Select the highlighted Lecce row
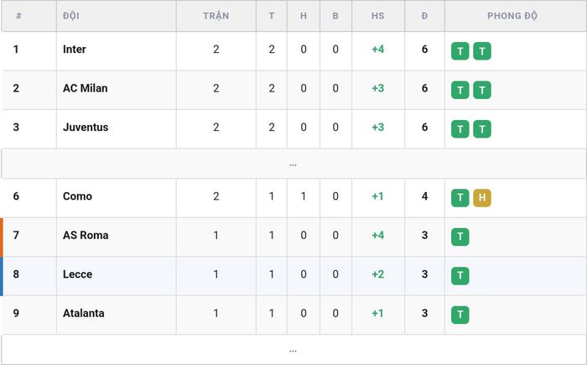 tap(293, 276)
